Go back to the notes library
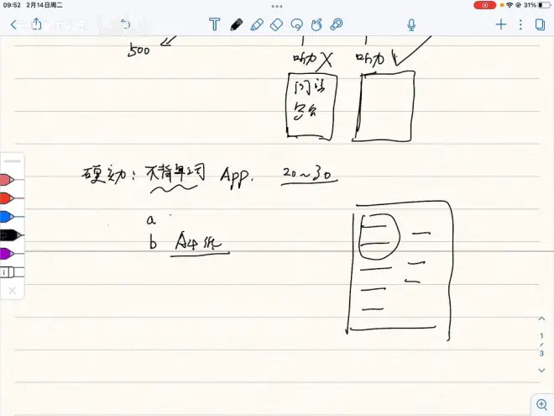 click(13, 24)
